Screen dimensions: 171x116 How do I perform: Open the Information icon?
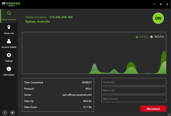[x=9, y=69]
